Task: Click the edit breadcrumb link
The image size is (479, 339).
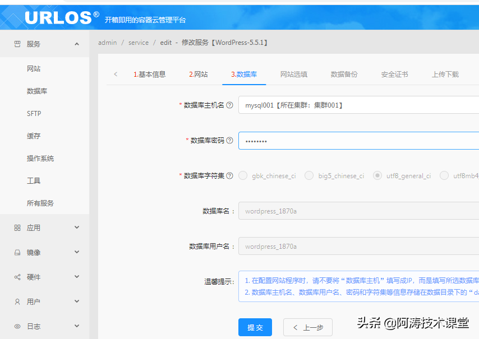Action: tap(166, 43)
